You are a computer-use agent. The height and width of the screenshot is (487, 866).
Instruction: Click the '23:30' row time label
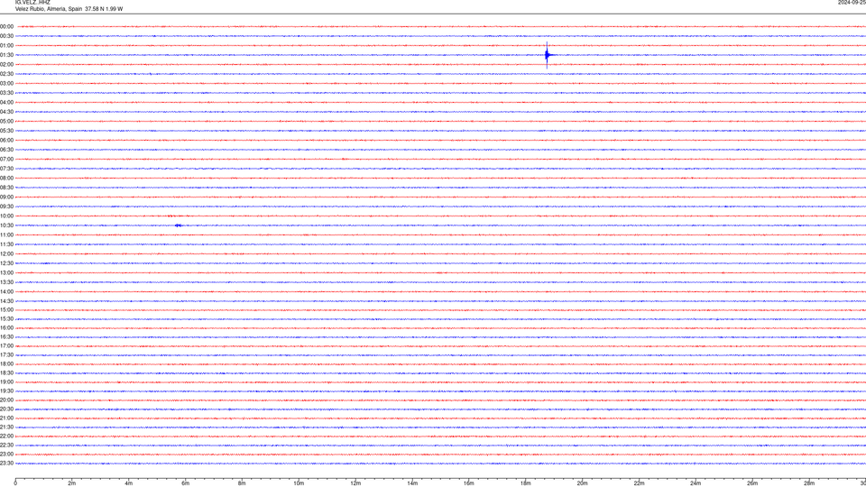(6, 464)
